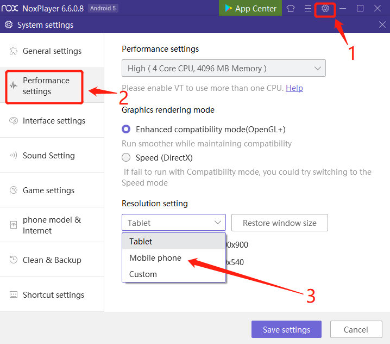
Task: Open the VT Help link
Action: (294, 88)
